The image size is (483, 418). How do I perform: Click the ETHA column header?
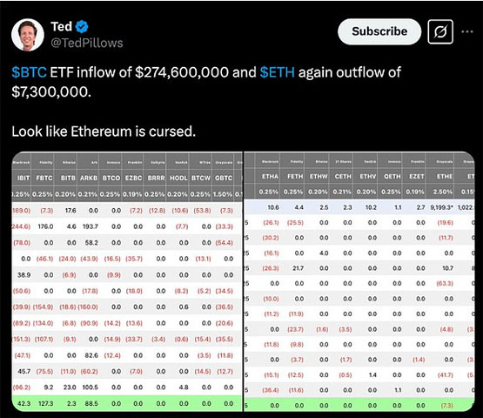point(270,176)
